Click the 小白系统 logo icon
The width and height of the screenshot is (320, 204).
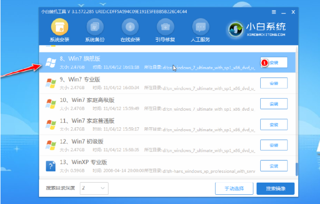[236, 30]
